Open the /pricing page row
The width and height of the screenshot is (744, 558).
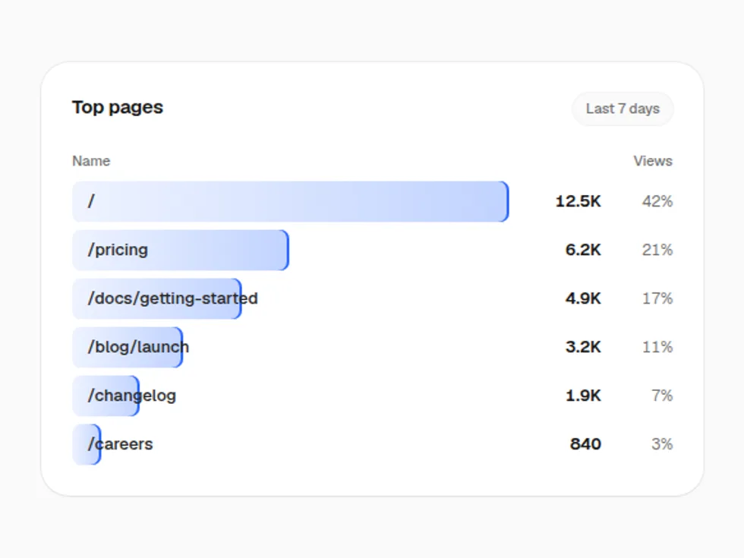click(373, 250)
